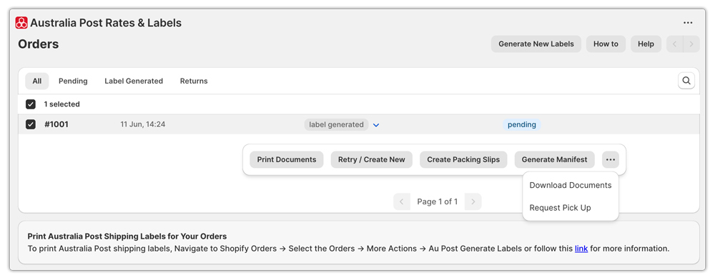The width and height of the screenshot is (715, 280).
Task: Open the search magnifier in orders table
Action: 686,81
